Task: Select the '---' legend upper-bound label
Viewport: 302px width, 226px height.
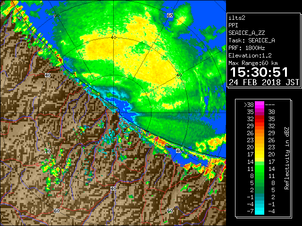Action: (x=270, y=105)
